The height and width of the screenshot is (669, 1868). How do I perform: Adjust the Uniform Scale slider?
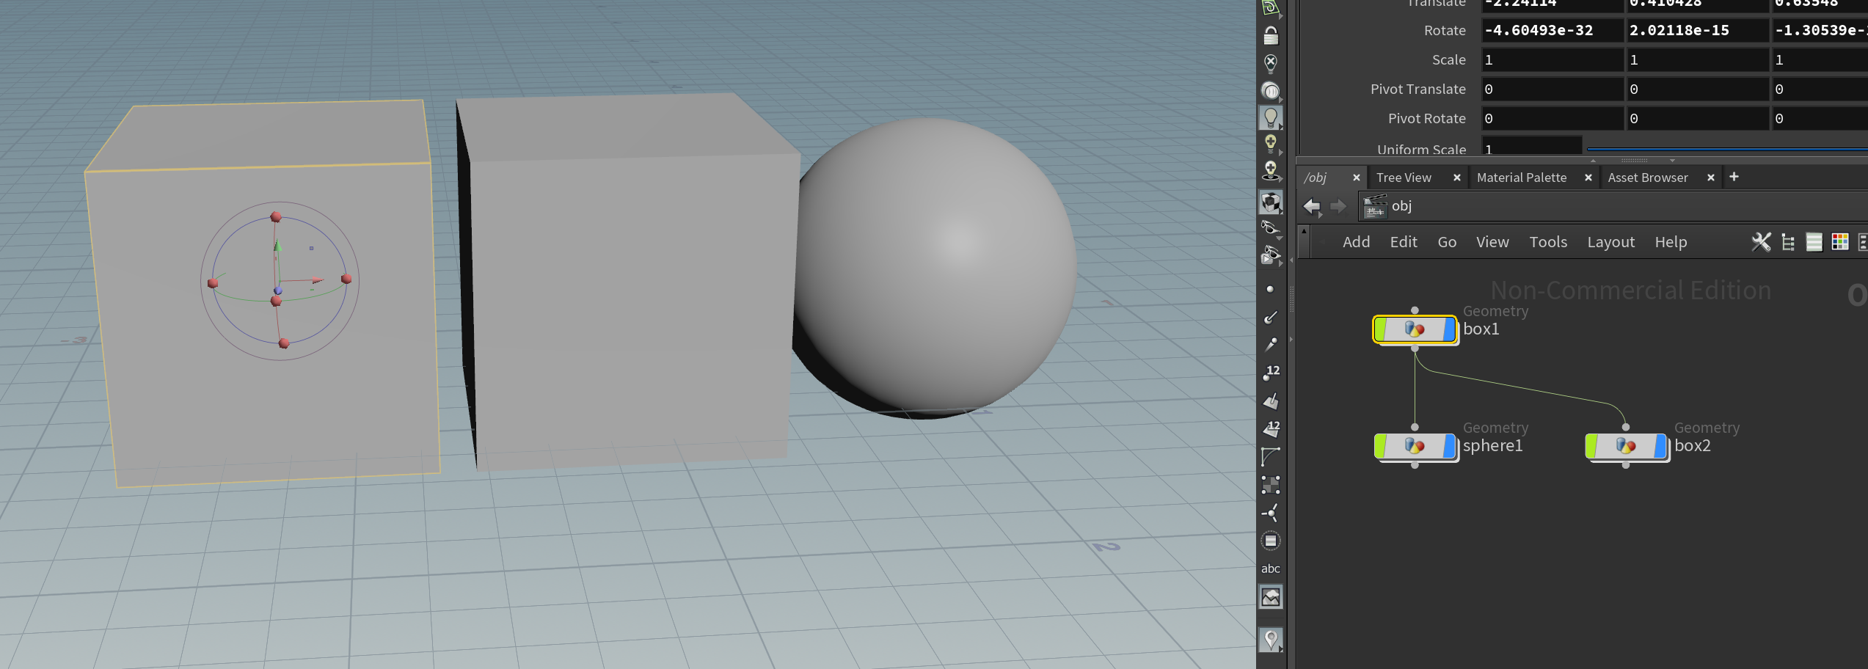1726,149
